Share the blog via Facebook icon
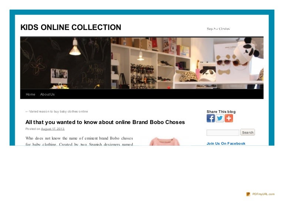This screenshot has width=284, height=201. 211,118
